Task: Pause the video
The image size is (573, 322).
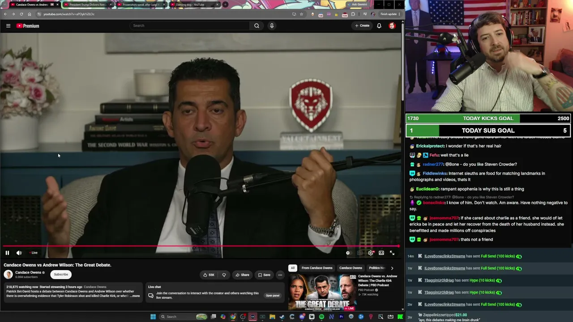Action: [7, 253]
